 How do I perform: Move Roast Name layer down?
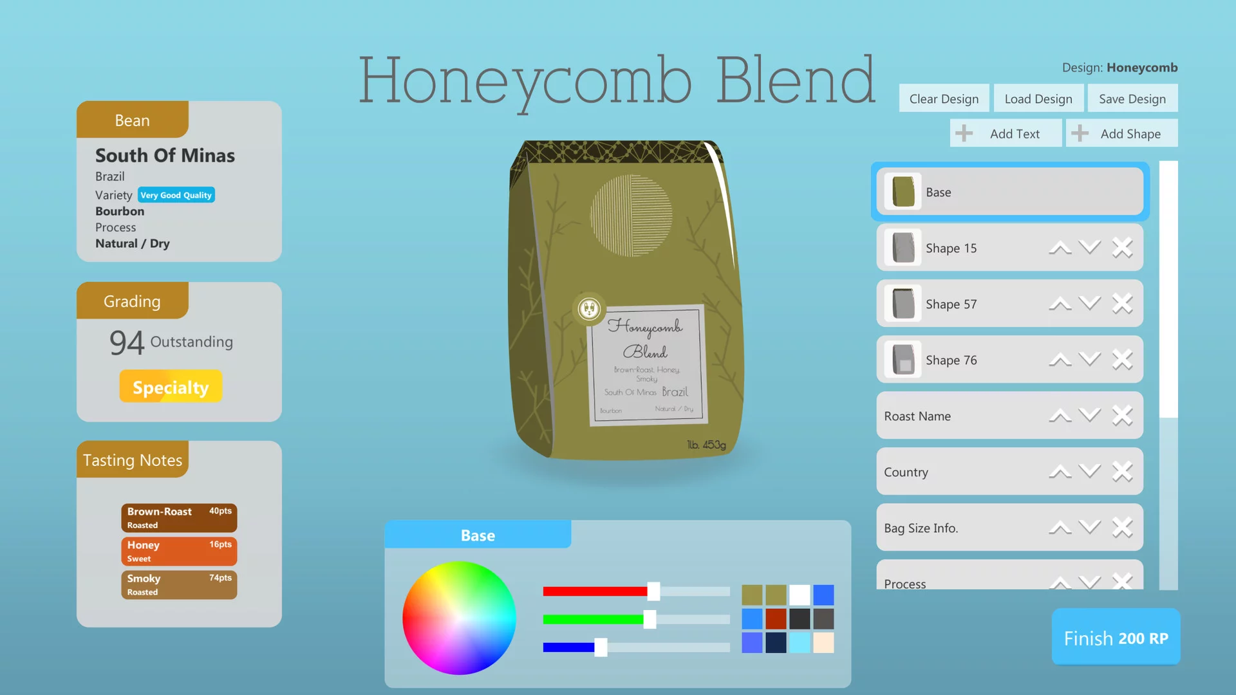click(x=1090, y=416)
